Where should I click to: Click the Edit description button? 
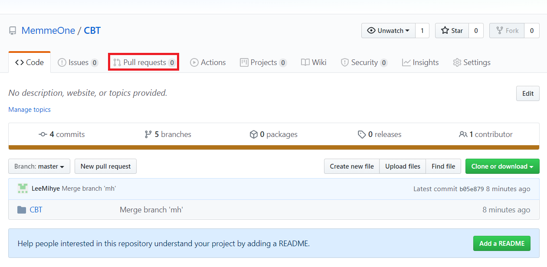(x=528, y=94)
